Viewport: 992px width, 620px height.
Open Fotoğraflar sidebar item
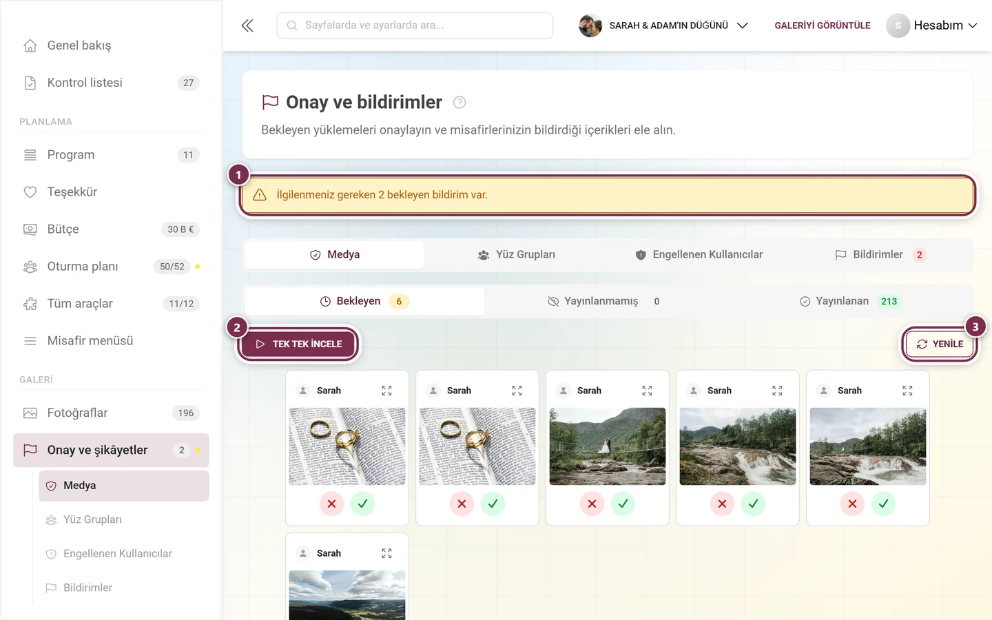(x=111, y=413)
